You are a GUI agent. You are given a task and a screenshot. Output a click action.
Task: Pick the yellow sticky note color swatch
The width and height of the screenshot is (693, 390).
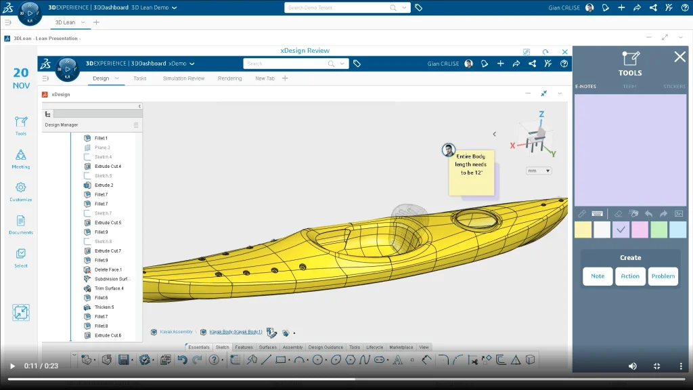point(583,230)
